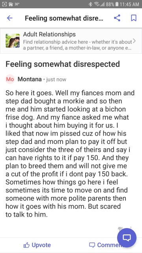The height and width of the screenshot is (253, 142).
Task: Tap the Wi-Fi status bar icon
Action: (97, 4)
